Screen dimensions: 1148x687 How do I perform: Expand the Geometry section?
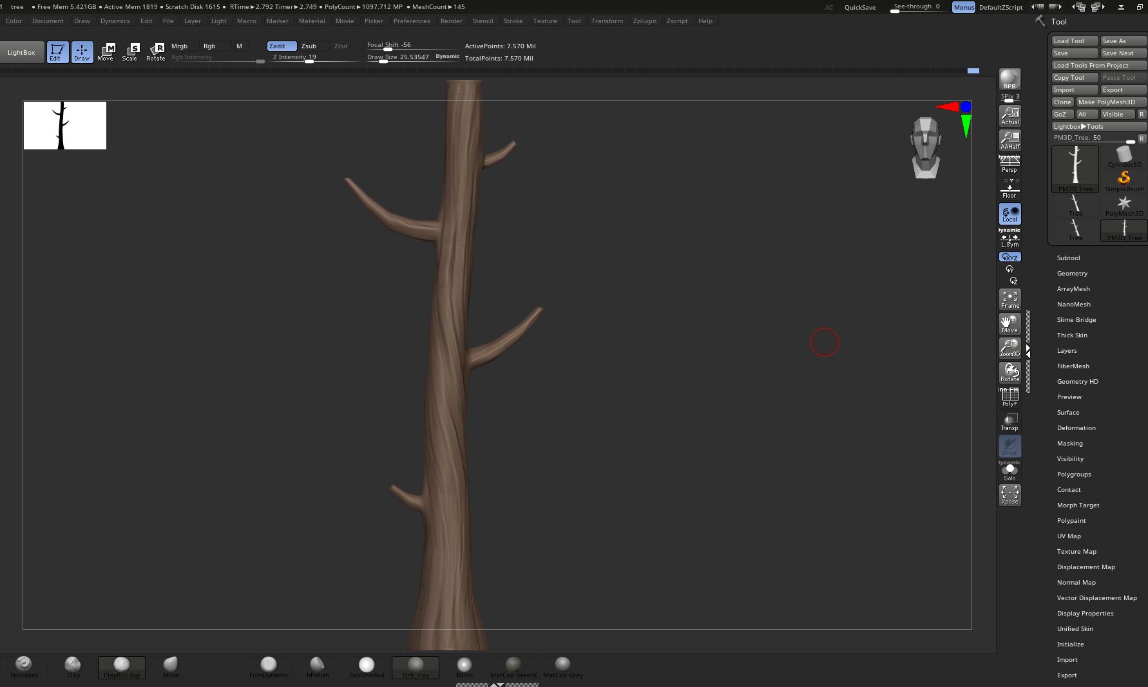click(x=1072, y=273)
